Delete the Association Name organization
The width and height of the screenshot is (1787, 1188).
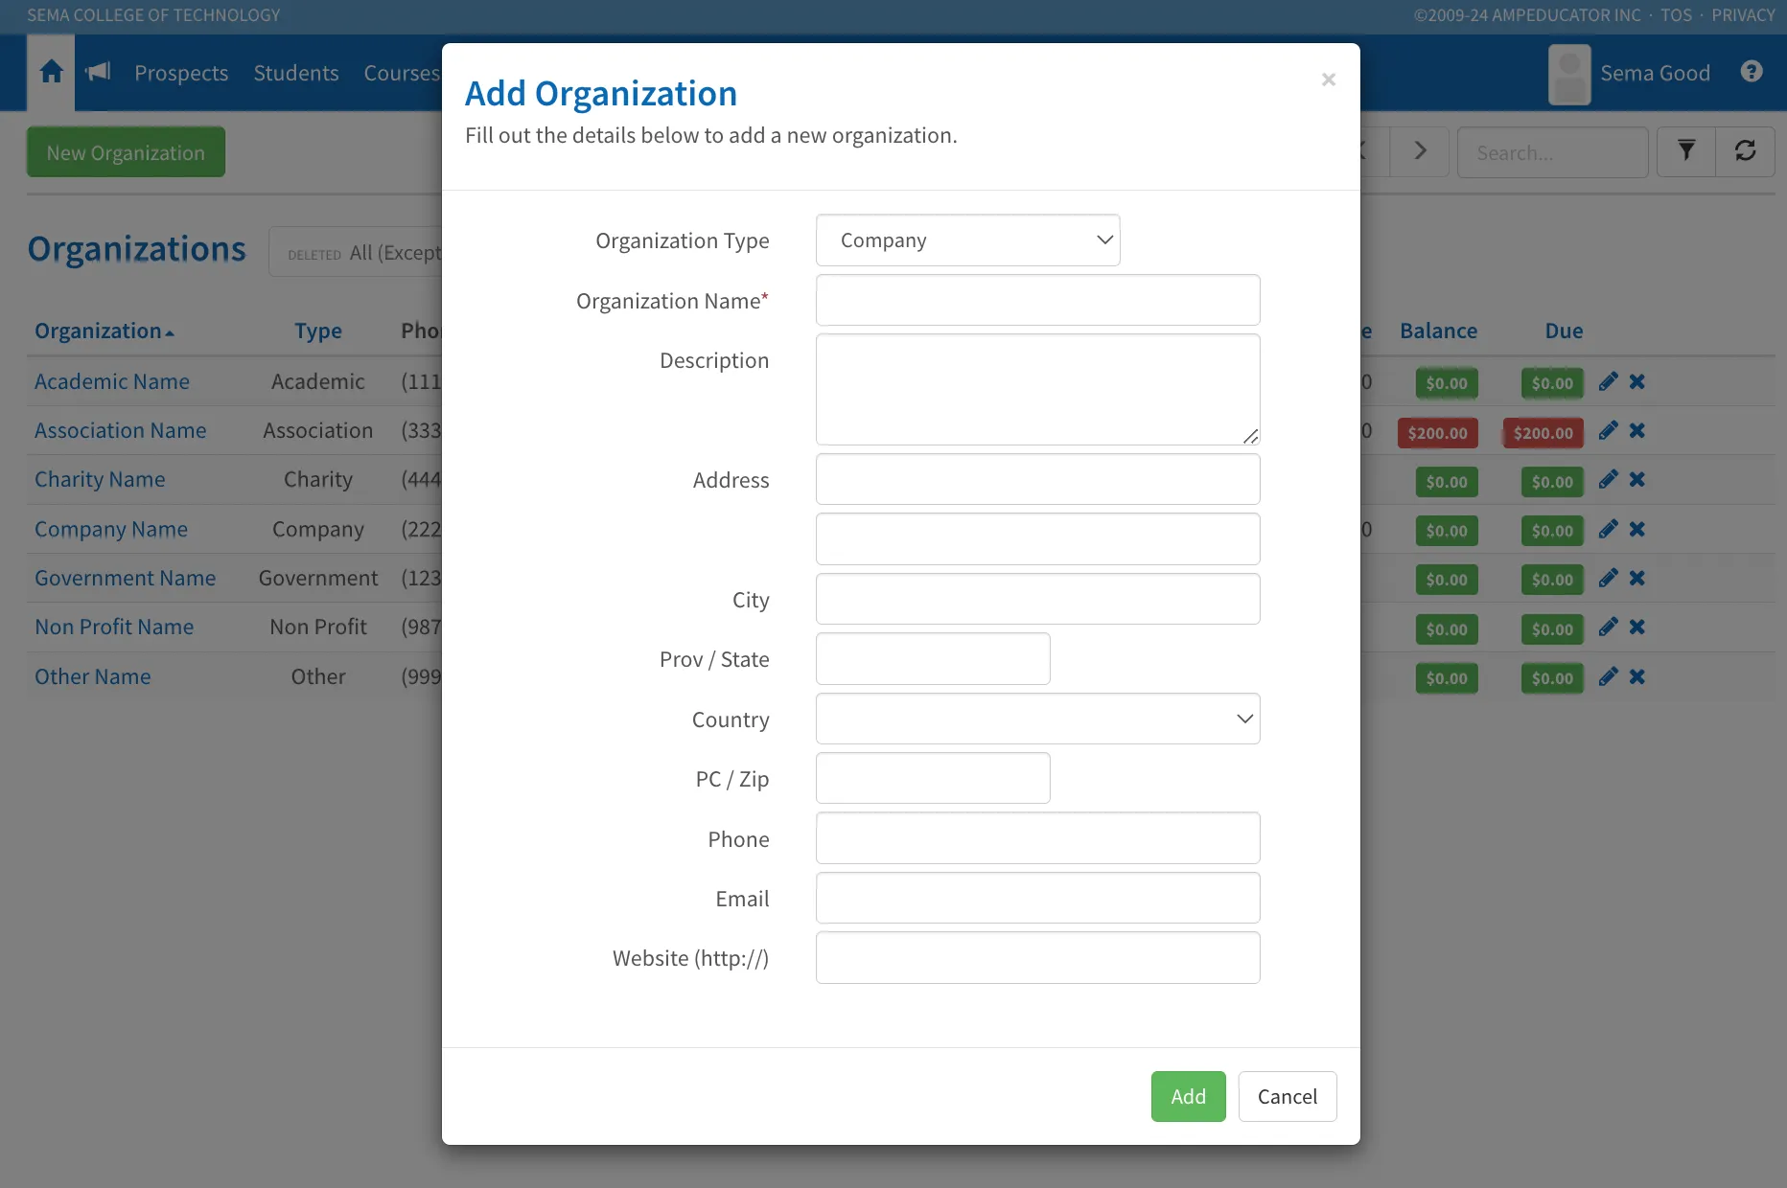[x=1636, y=431]
